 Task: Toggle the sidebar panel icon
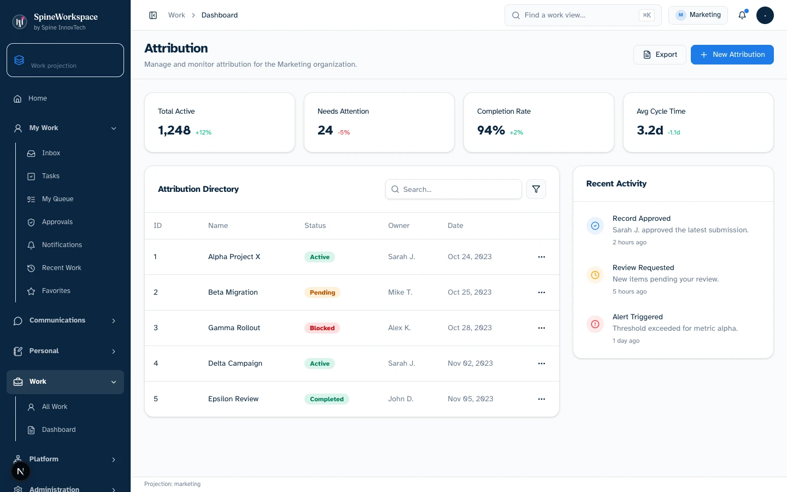[153, 15]
